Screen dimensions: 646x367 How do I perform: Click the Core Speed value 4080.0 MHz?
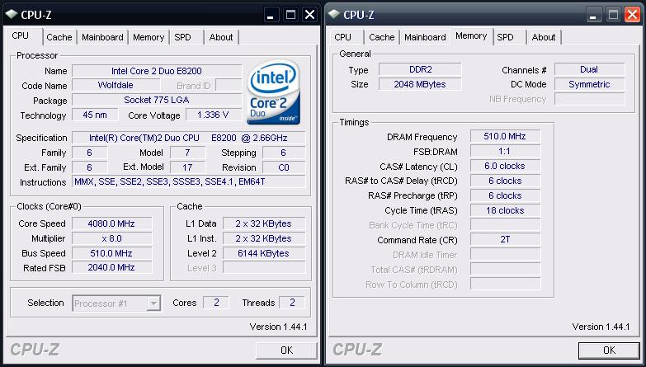pyautogui.click(x=111, y=223)
